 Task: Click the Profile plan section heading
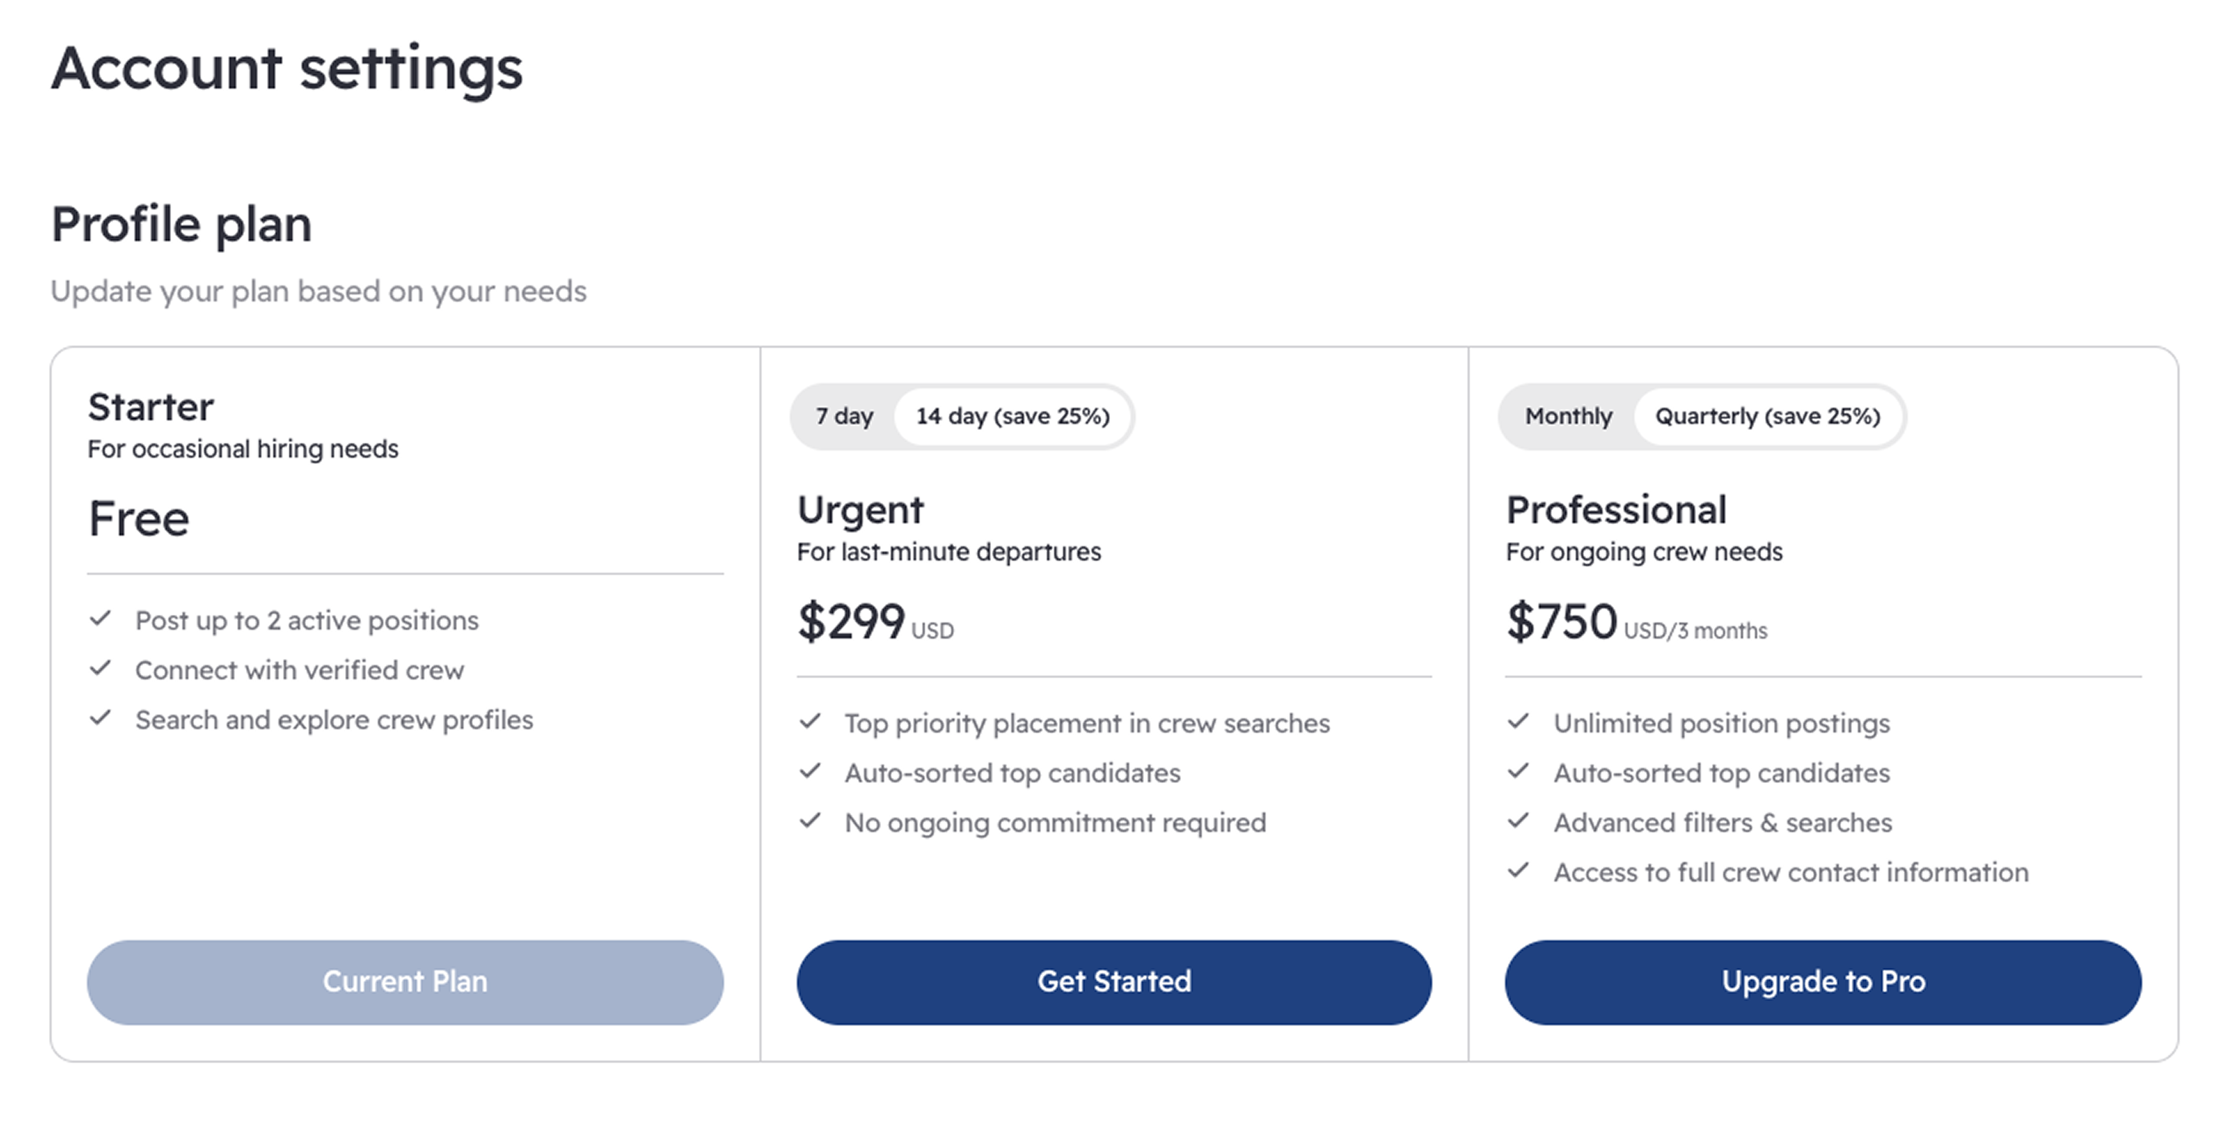(x=182, y=223)
